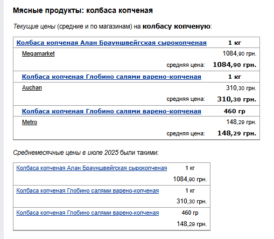Open the bold Алан Брауншвейгская sausage link
The width and height of the screenshot is (274, 239).
(x=111, y=43)
